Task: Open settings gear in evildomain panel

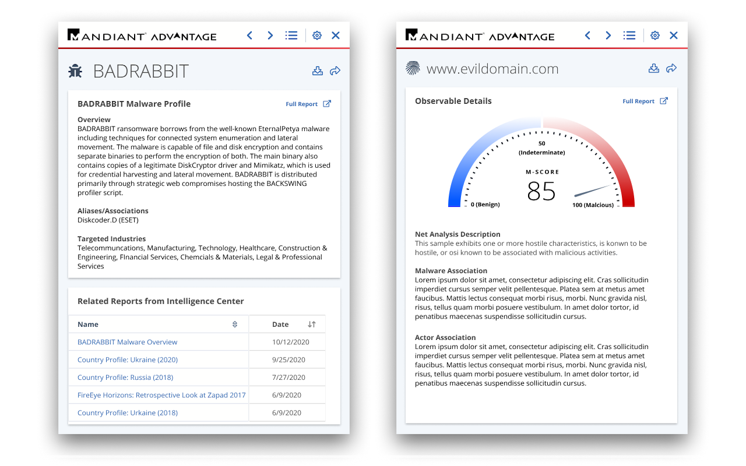Action: [655, 36]
